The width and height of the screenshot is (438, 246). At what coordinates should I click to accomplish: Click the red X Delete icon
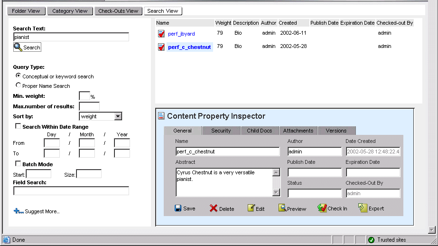(214, 208)
